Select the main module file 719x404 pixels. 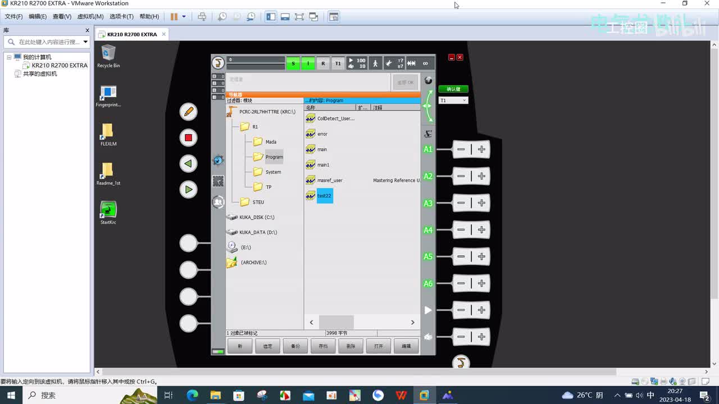[x=316, y=149]
